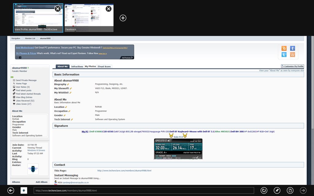Open the About Me tab
The width and height of the screenshot is (314, 196).
pos(63,66)
